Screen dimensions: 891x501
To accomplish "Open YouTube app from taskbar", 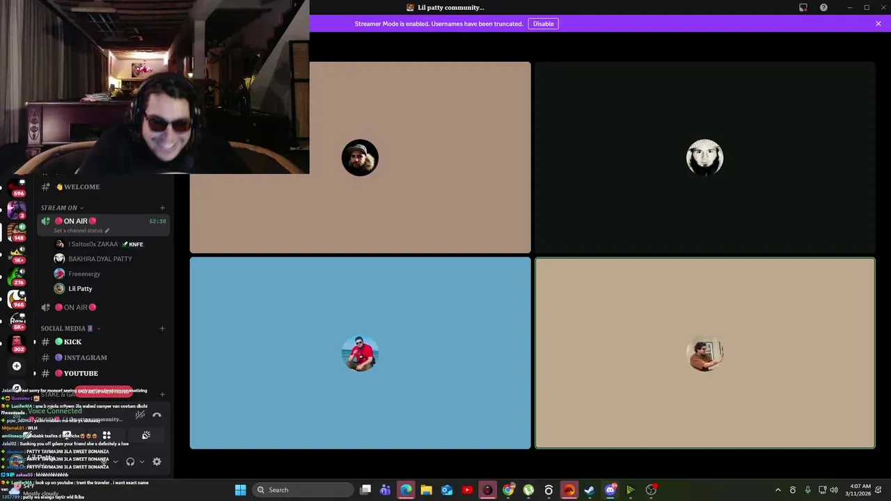I will click(467, 490).
